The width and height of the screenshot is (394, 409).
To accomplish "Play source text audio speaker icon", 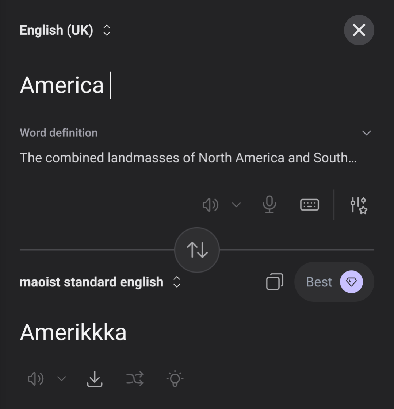I will 211,205.
